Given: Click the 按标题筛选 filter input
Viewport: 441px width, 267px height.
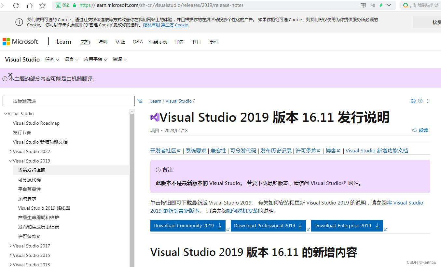Looking at the screenshot, I should (x=69, y=101).
